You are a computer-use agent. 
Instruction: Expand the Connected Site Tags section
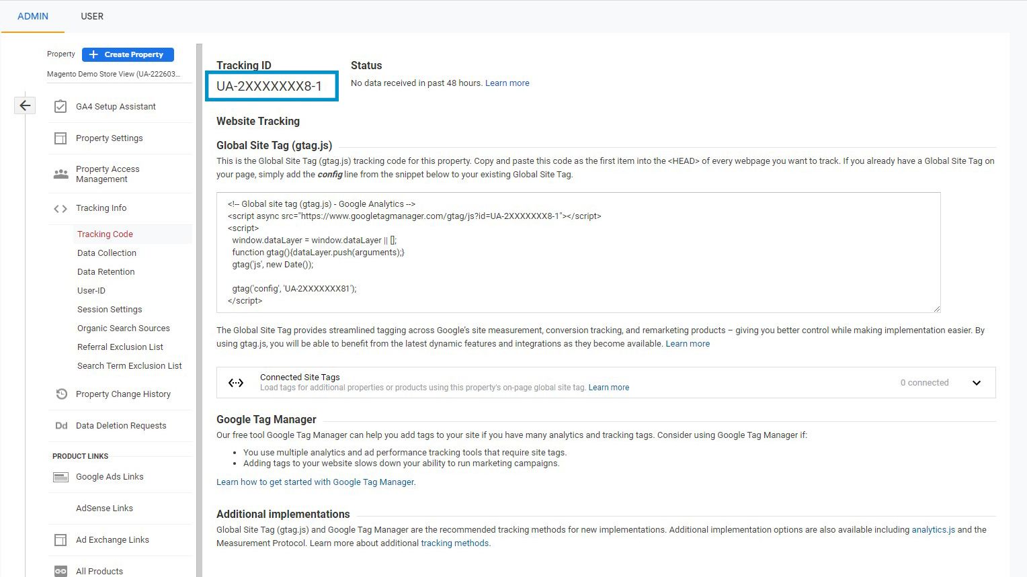pyautogui.click(x=977, y=382)
